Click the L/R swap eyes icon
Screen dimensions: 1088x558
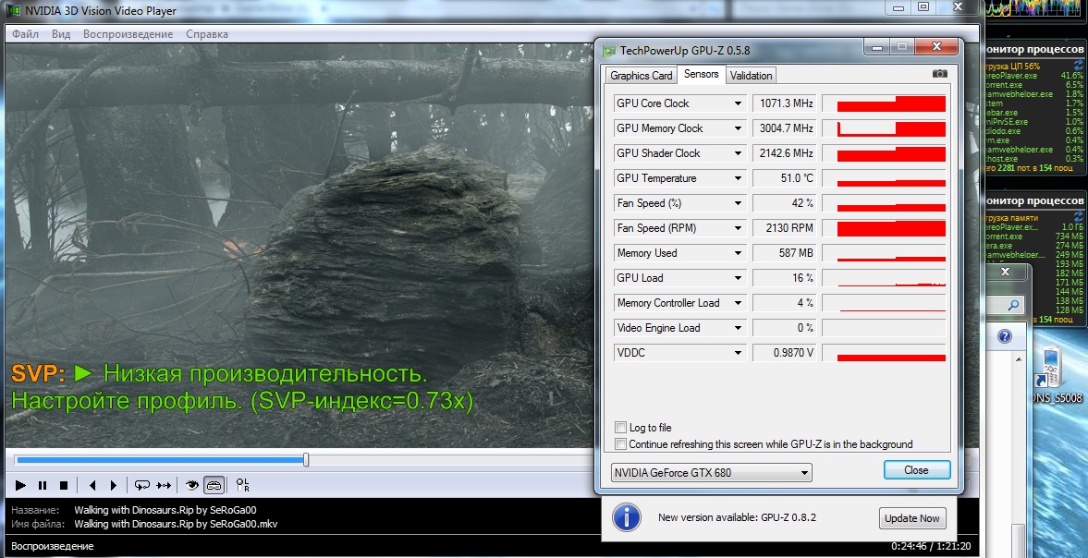(243, 485)
